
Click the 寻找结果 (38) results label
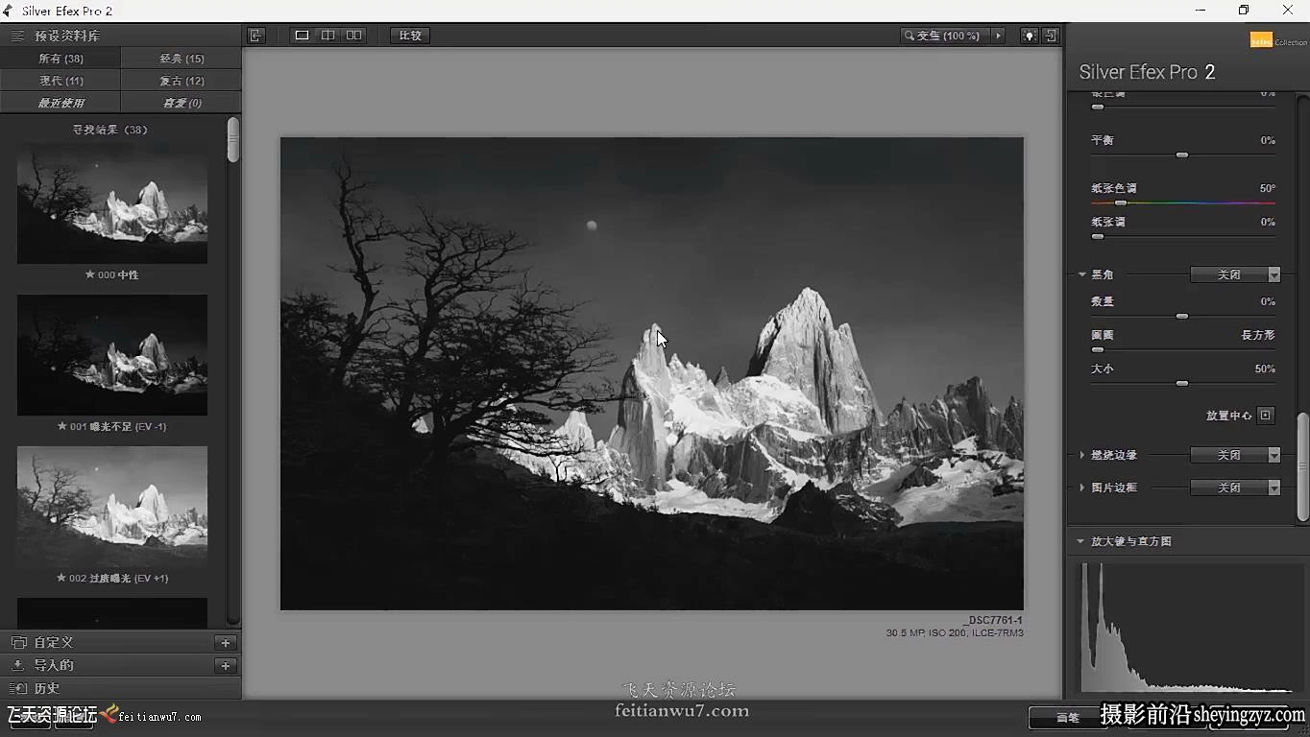click(110, 130)
